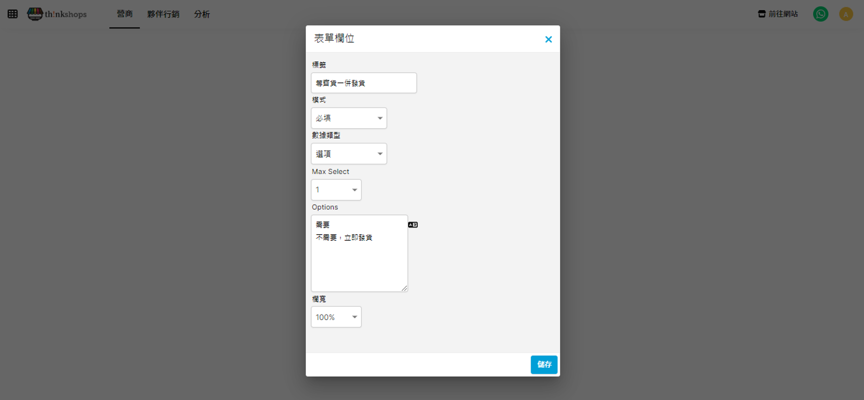
Task: Click the 表單欄位 dialog title
Action: point(334,39)
